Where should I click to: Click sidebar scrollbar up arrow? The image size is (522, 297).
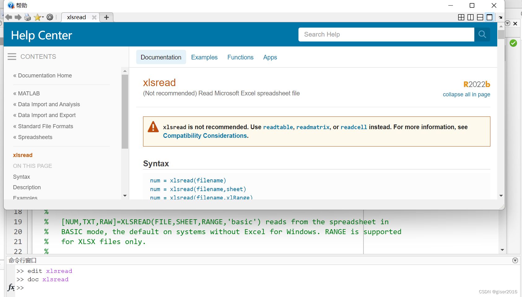pos(125,71)
